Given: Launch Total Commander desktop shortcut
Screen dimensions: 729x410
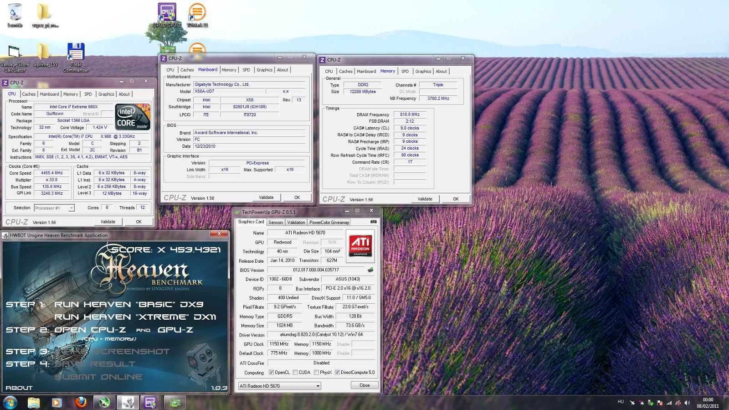Looking at the screenshot, I should click(76, 58).
